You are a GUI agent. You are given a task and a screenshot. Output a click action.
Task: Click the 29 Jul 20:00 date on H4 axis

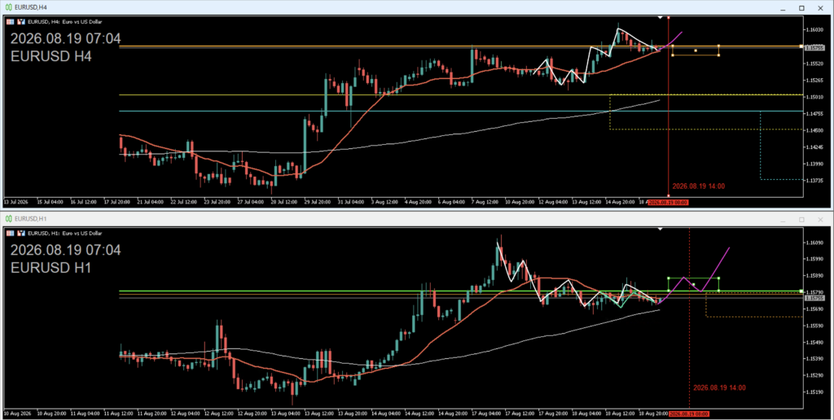pyautogui.click(x=318, y=202)
